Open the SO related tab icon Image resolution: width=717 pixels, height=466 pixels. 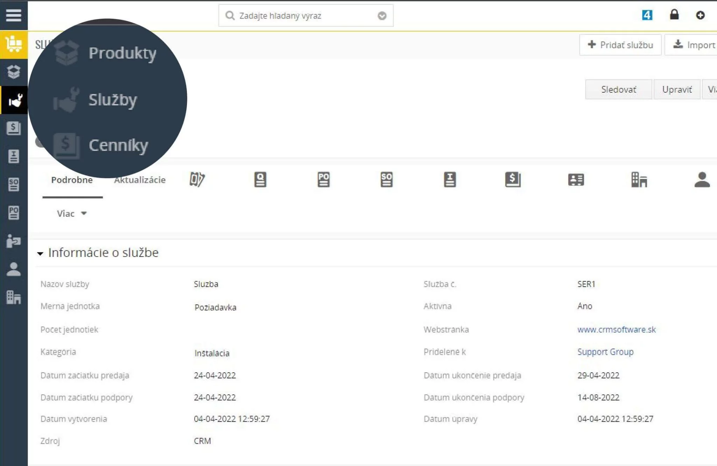pos(387,179)
